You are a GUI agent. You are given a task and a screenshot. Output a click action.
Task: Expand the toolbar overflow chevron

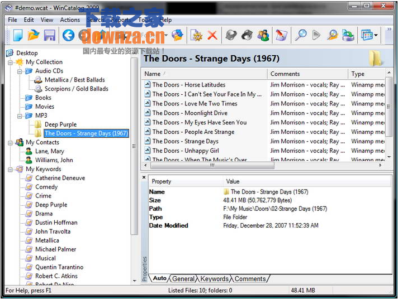(x=389, y=30)
